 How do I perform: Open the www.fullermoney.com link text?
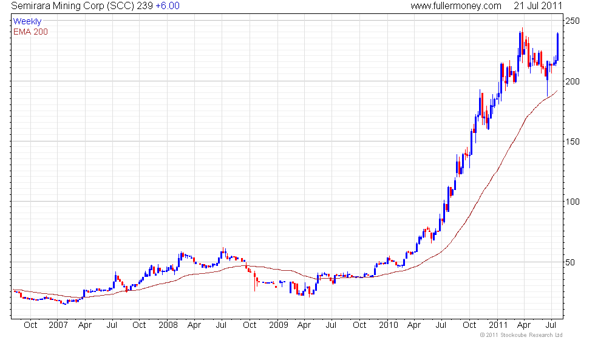coord(456,5)
